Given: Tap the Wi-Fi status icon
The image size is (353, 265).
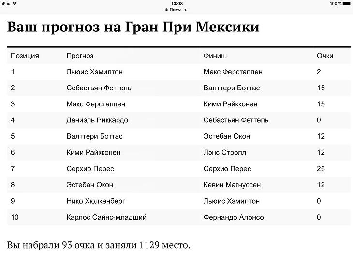Looking at the screenshot, I should [15, 3].
